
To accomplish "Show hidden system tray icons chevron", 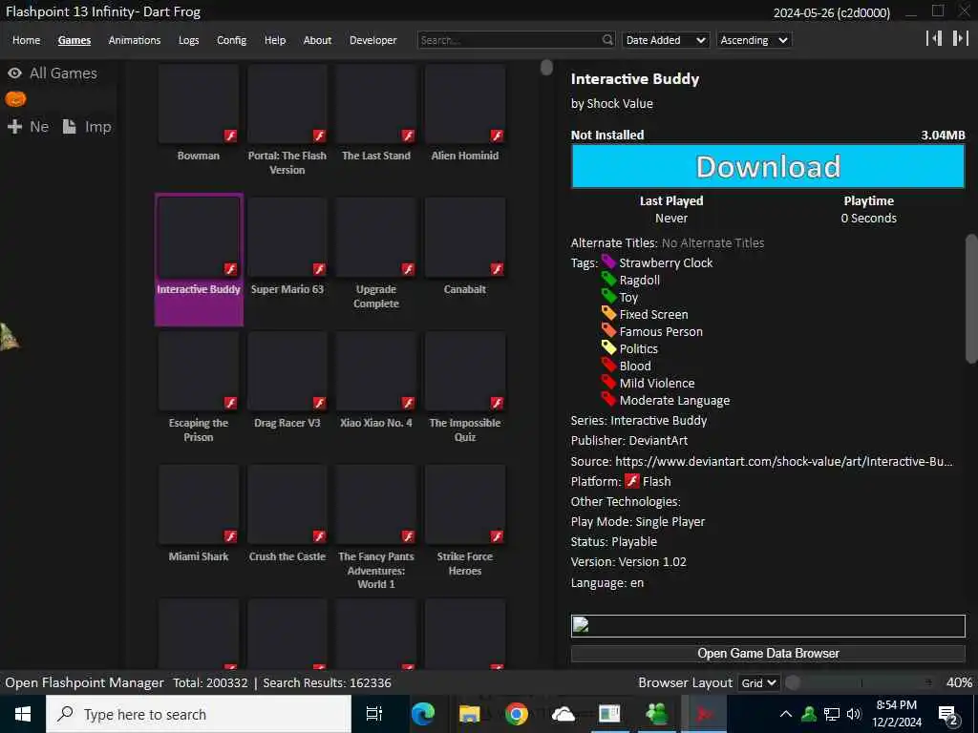I will tap(786, 714).
